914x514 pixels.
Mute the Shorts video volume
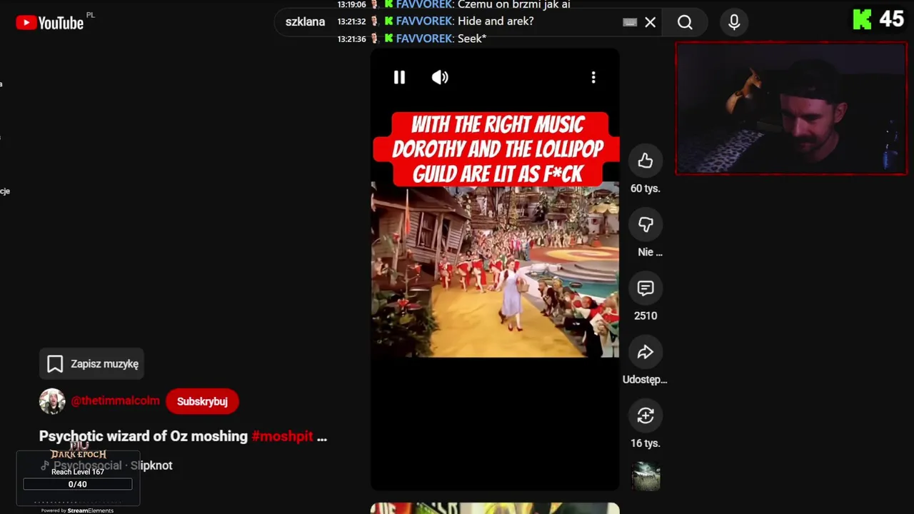(440, 77)
